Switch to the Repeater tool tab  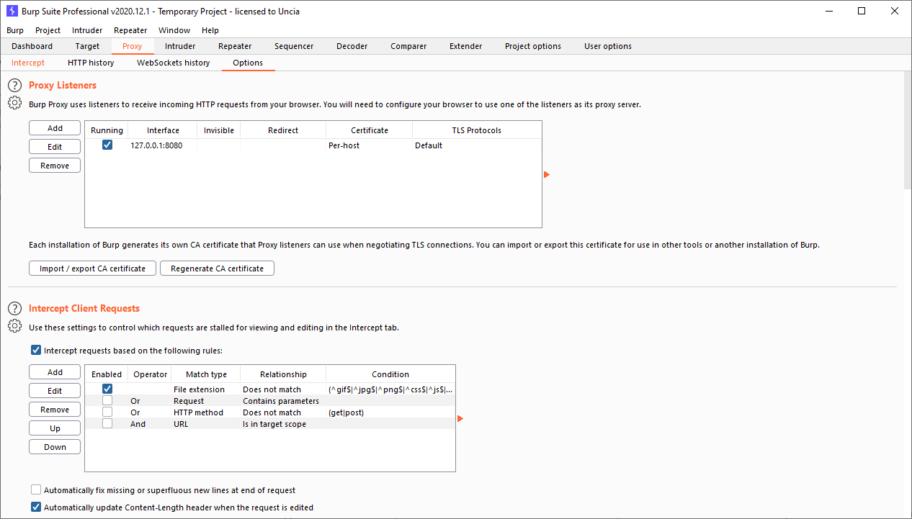(x=235, y=46)
